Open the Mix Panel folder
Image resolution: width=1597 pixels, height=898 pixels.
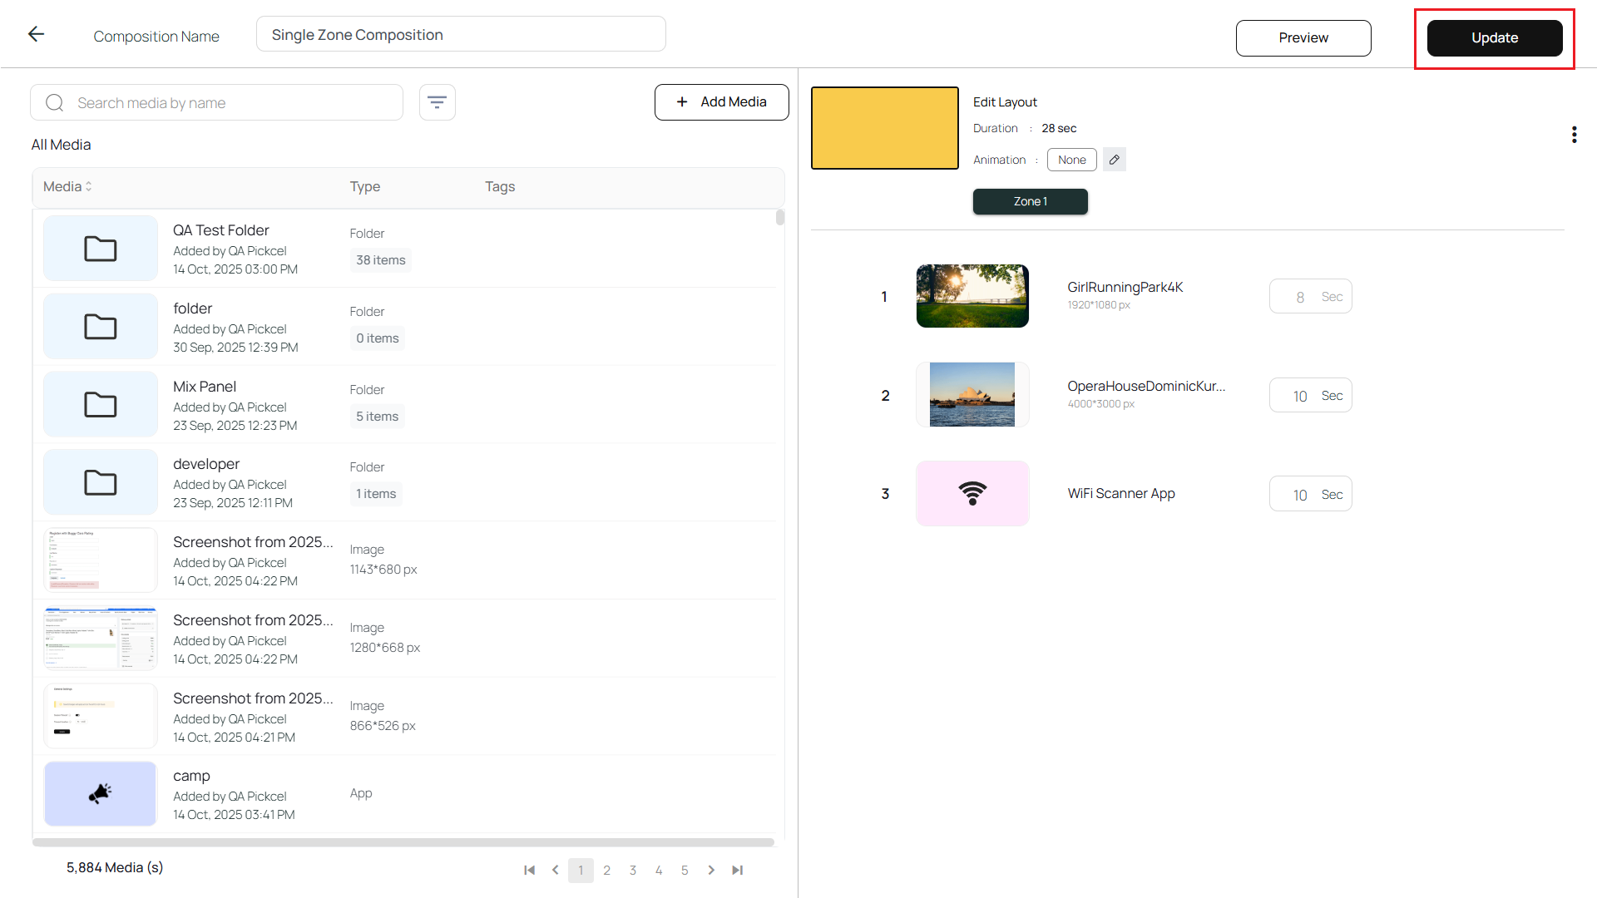tap(101, 405)
